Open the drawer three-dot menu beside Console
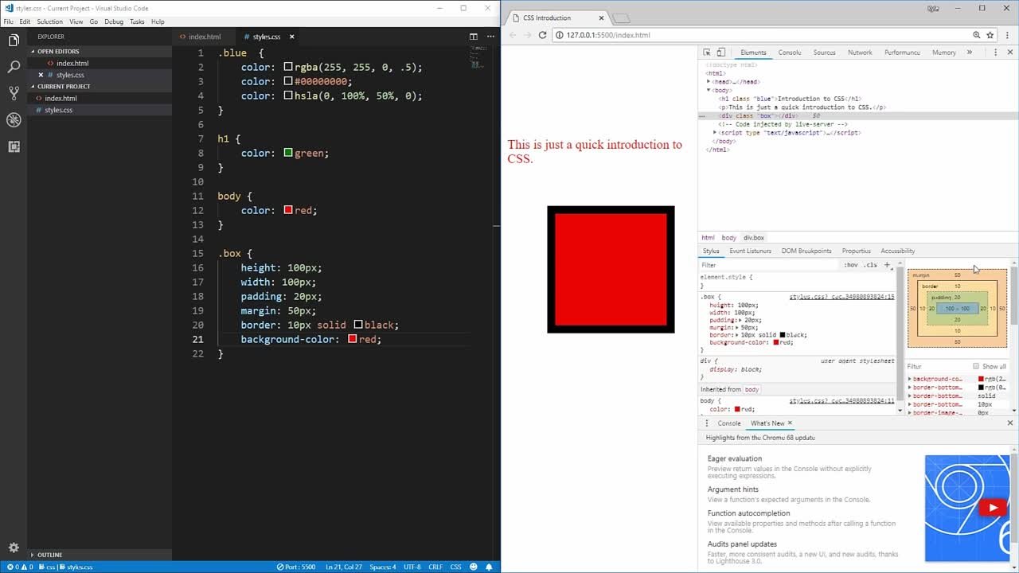 [706, 423]
